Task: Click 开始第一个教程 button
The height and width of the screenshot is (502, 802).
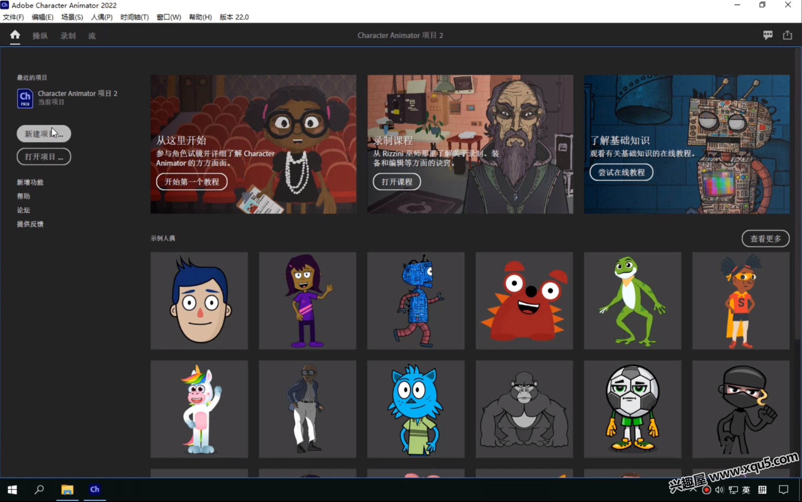Action: 192,182
